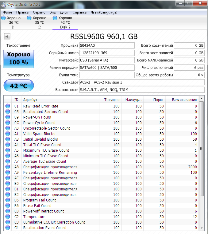Select raw value 7000 in row A8
This screenshot has height=234, width=208.
tap(192, 167)
